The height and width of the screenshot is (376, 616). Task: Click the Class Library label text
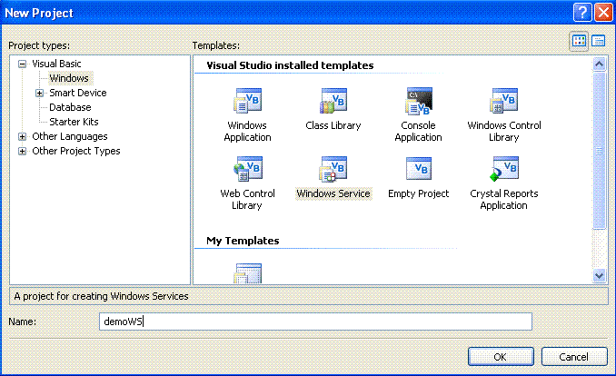[333, 125]
